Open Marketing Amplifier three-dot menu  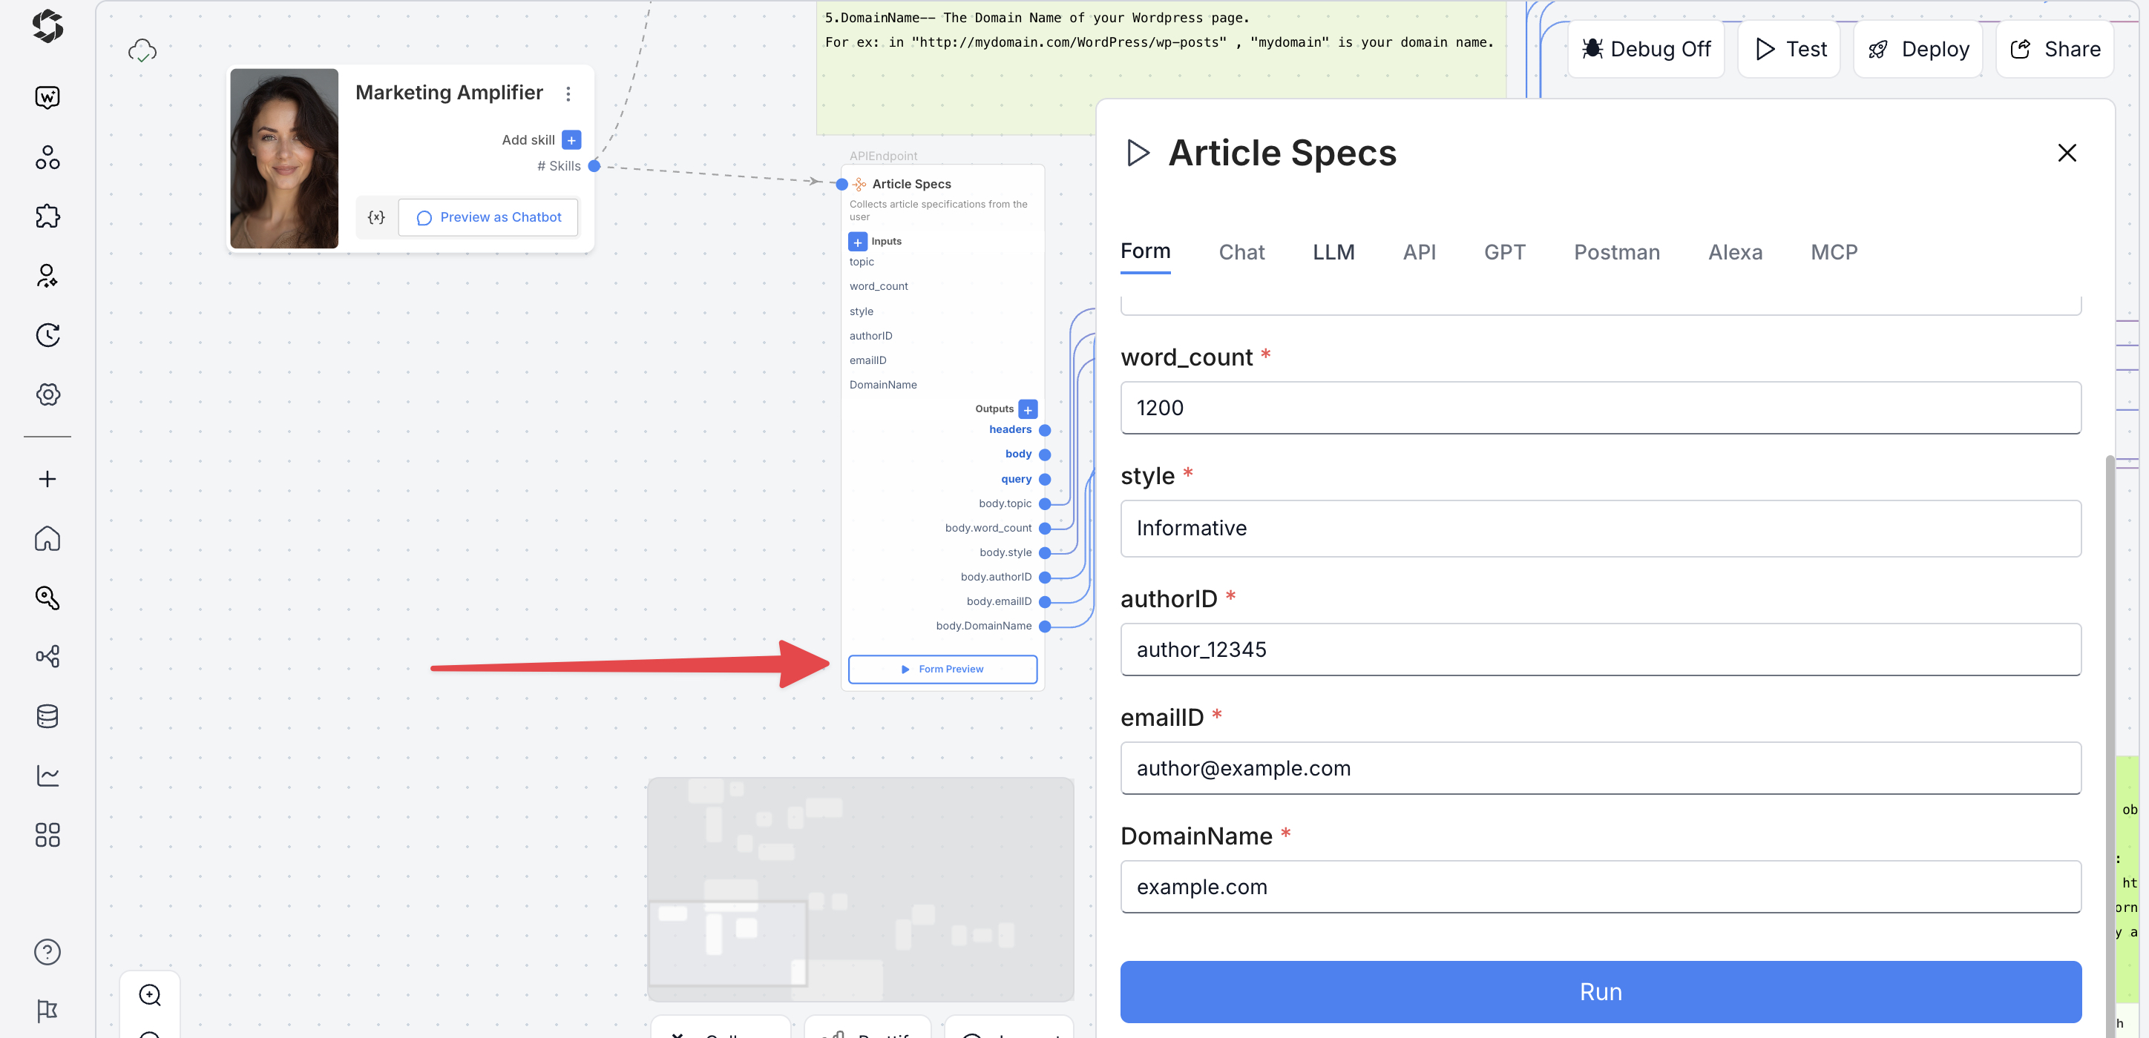click(x=568, y=94)
